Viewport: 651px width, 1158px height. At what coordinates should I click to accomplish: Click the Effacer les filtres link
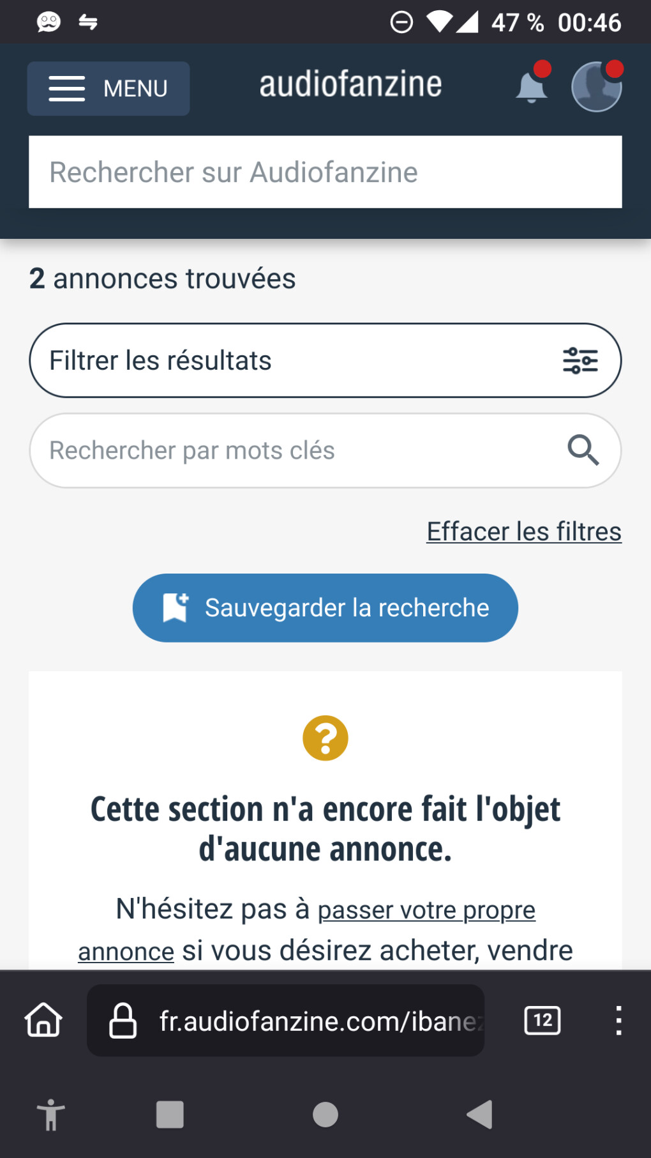click(x=523, y=531)
